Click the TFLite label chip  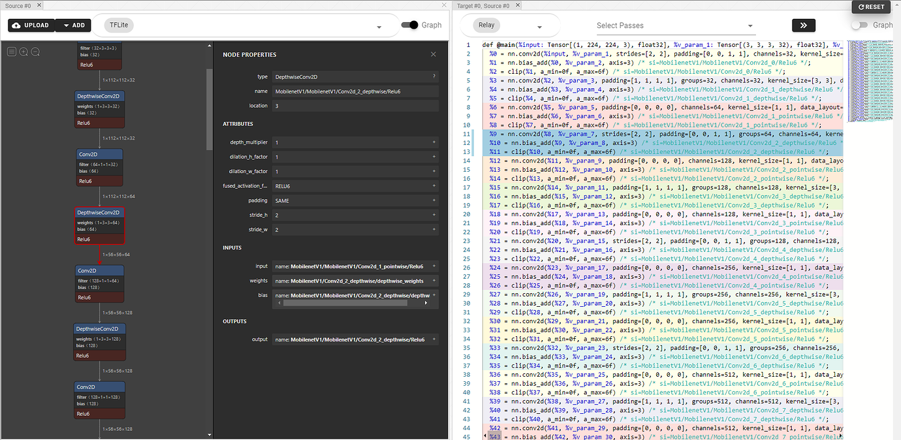click(118, 25)
